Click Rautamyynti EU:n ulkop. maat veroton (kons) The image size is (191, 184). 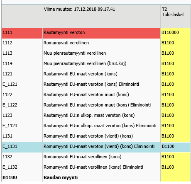pos(89,115)
